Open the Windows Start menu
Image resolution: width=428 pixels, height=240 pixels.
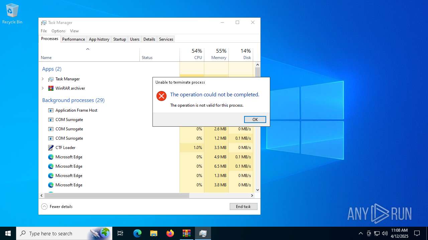8,233
